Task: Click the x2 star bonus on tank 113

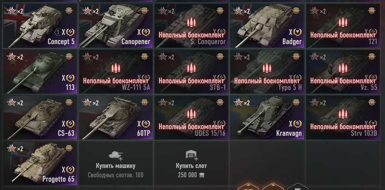Action: [15, 57]
